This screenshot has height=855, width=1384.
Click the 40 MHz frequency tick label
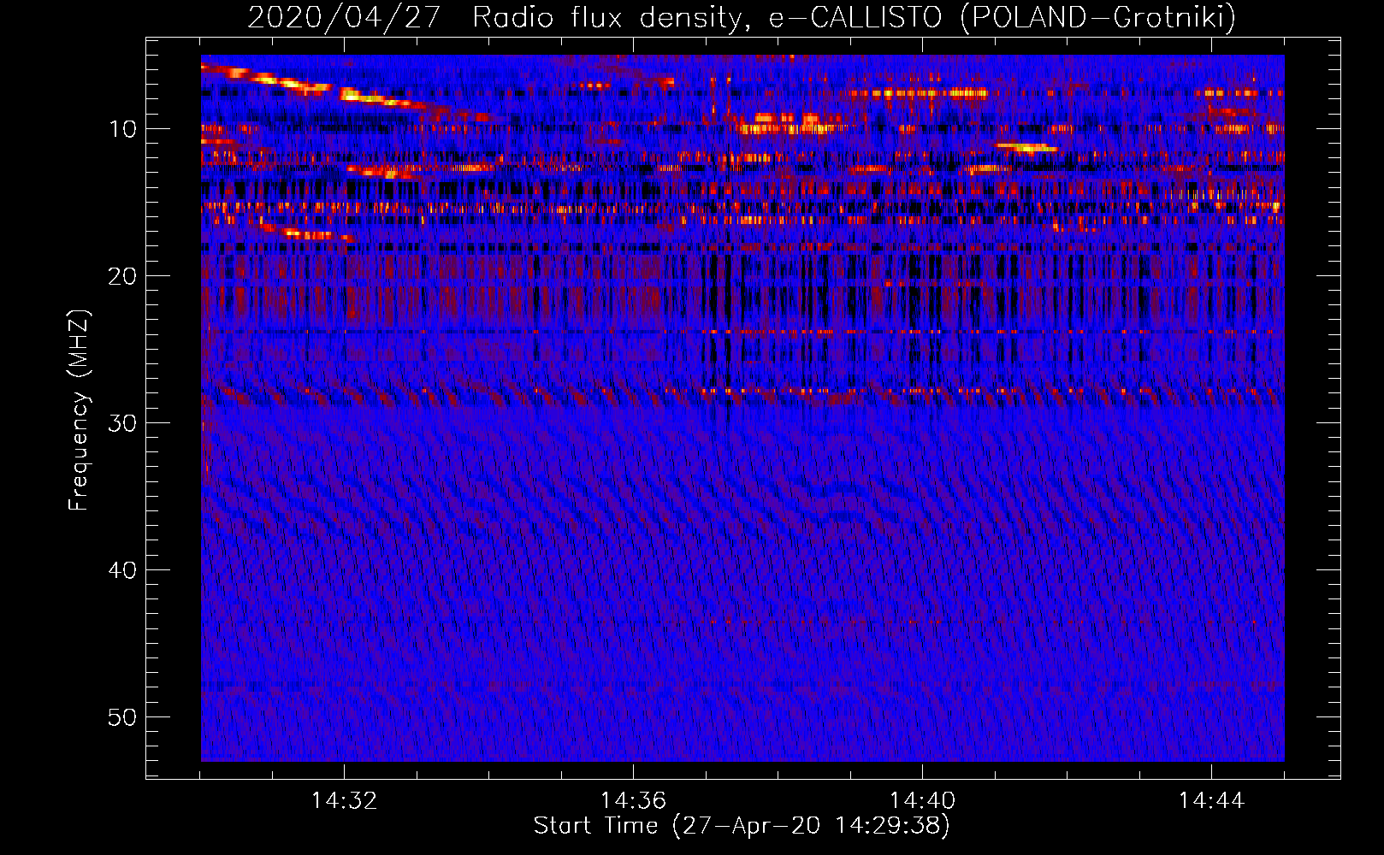123,570
